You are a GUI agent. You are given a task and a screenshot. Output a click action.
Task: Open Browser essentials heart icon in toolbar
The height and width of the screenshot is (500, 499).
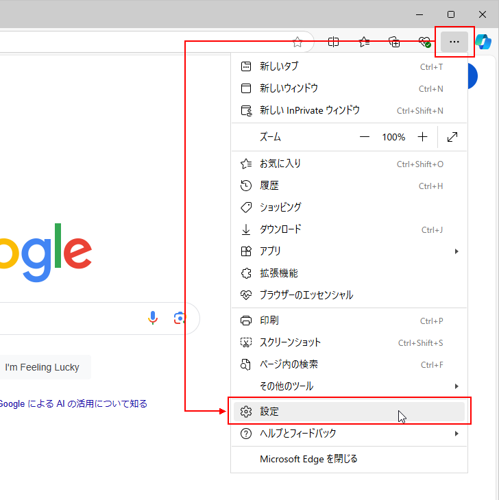coord(424,42)
